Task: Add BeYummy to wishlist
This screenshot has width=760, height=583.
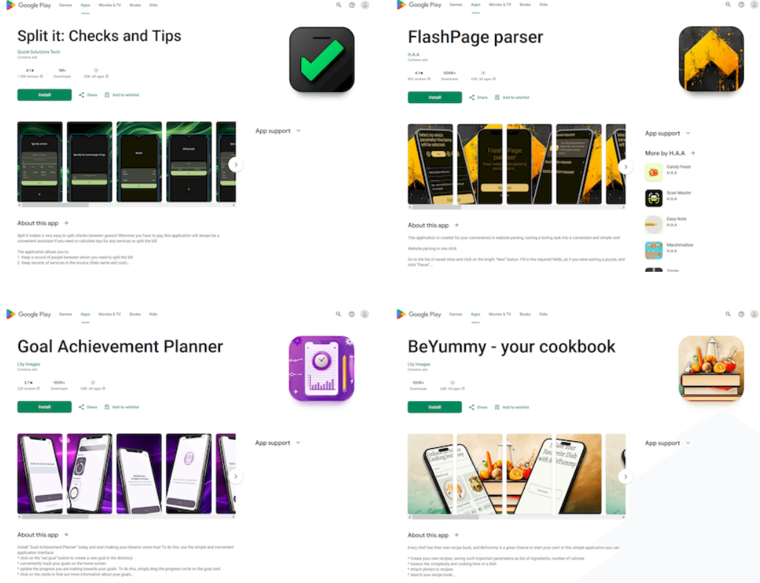Action: (512, 407)
